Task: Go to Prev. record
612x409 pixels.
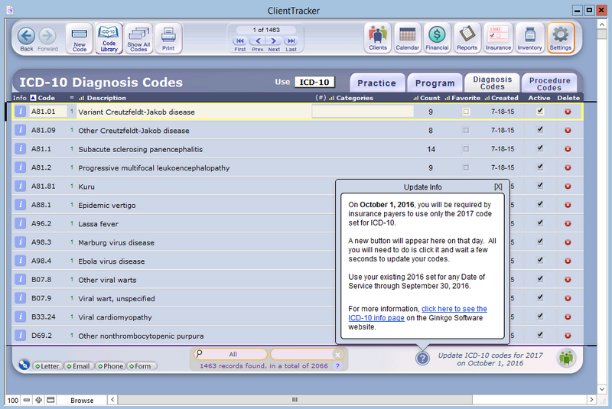Action: [257, 41]
